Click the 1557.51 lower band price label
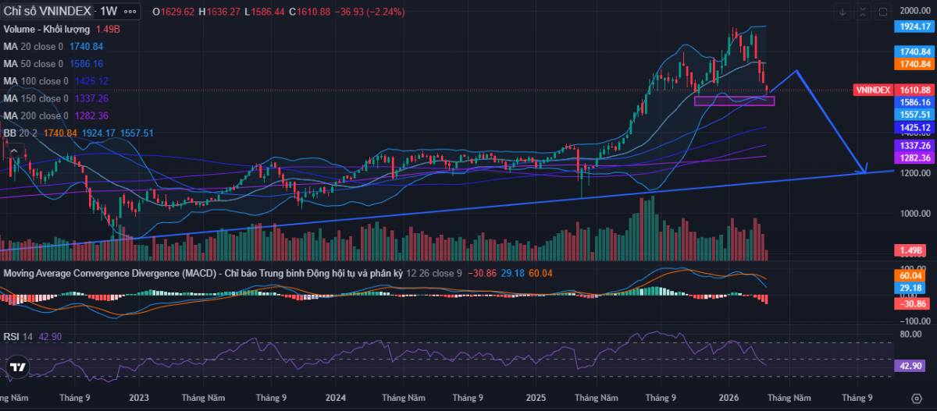The image size is (937, 411). coord(915,114)
